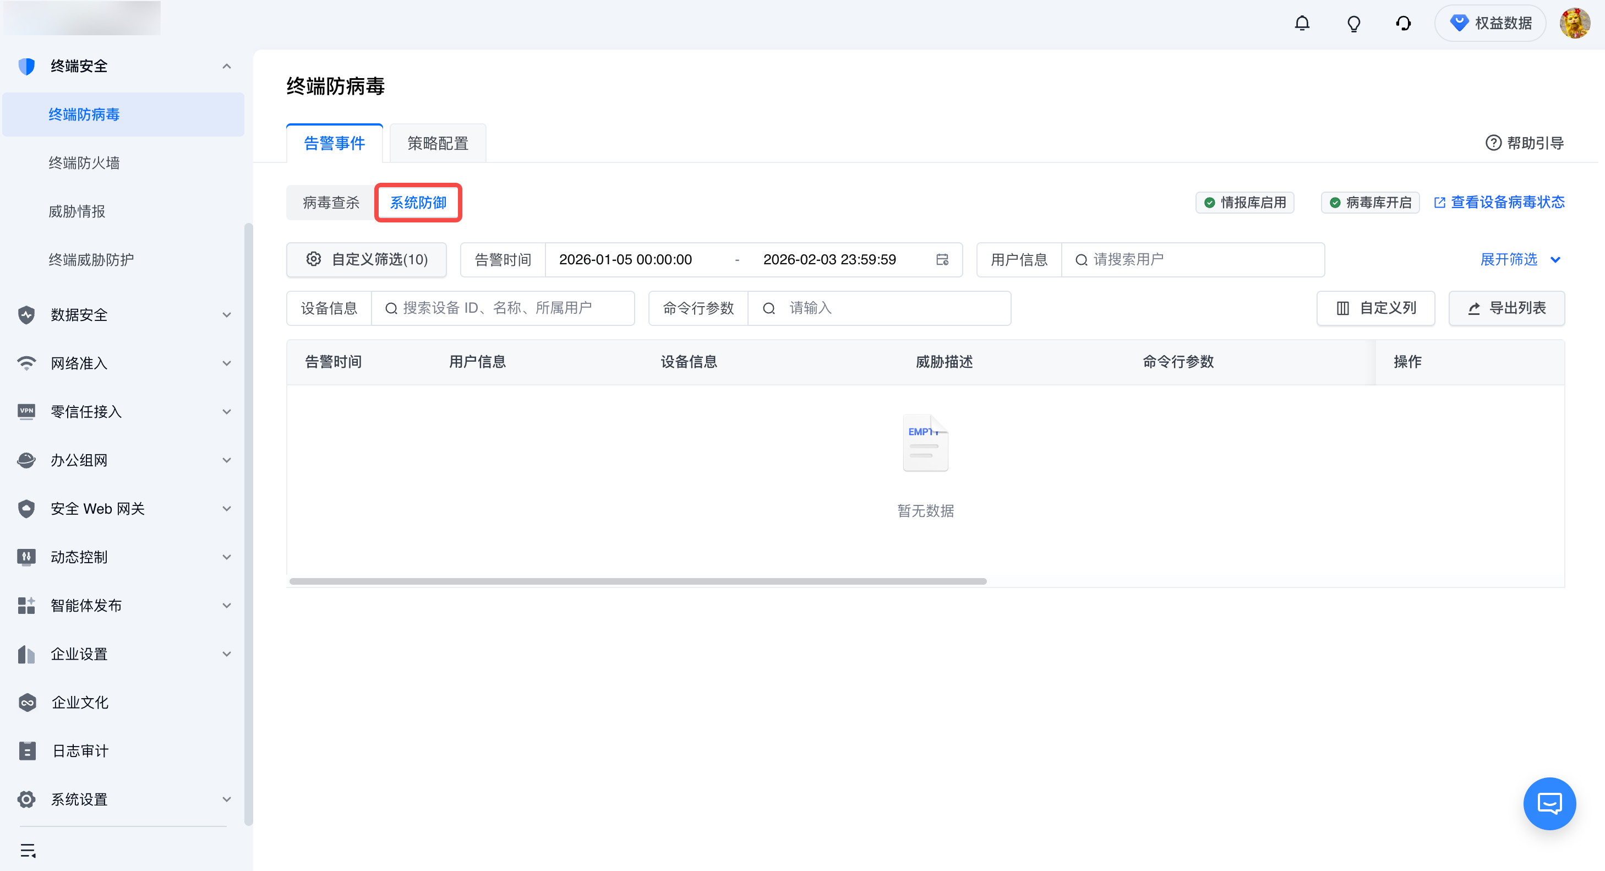
Task: Click the 请搜索用户 search field
Action: 1193,259
